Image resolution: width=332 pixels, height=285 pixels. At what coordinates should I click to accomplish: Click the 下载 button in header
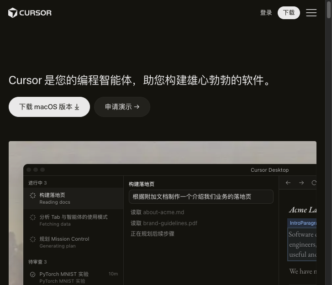pyautogui.click(x=289, y=13)
